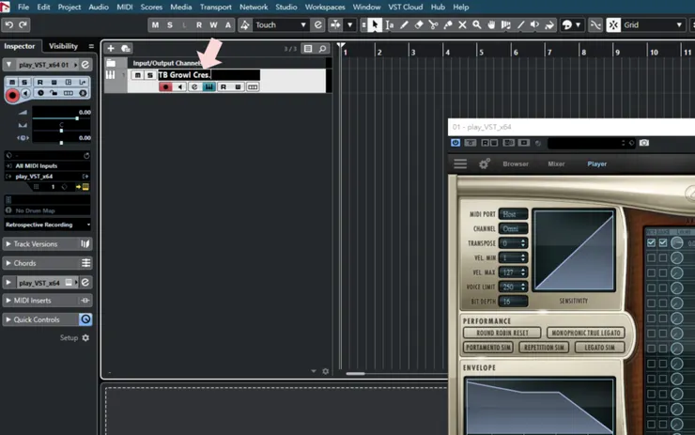Viewport: 695px width, 435px height.
Task: Open the MIDI menu
Action: coord(125,8)
